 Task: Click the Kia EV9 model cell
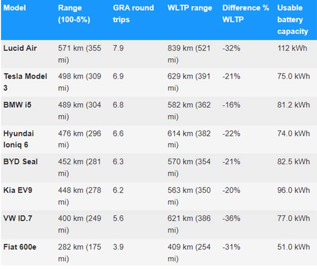click(18, 190)
